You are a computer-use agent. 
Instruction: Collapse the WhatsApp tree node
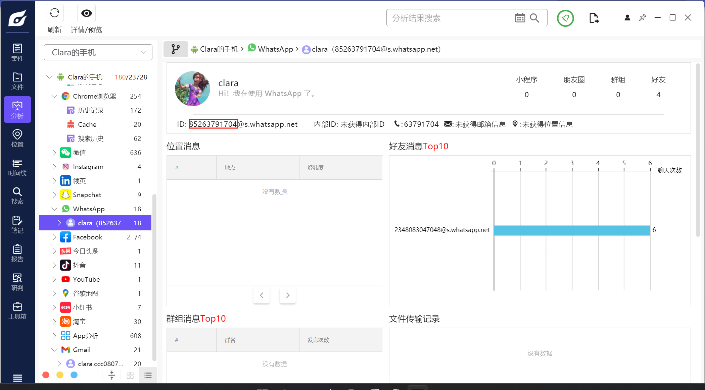tap(54, 209)
